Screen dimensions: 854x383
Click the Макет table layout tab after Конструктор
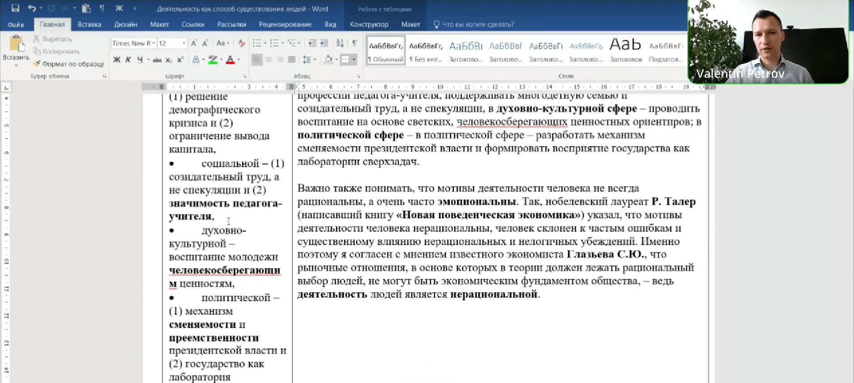point(410,25)
